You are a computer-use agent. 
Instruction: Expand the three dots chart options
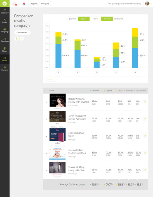(50, 80)
